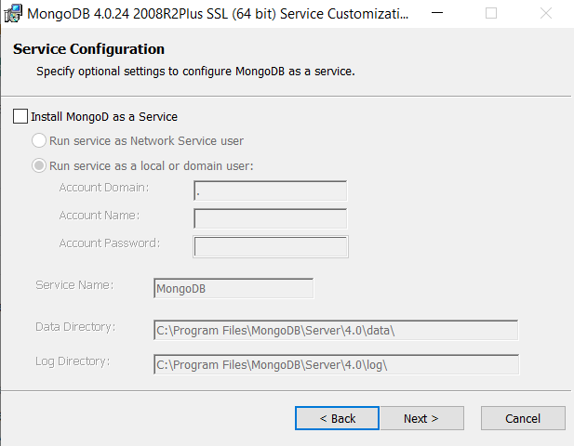
Task: Select Run service as Network Service user
Action: tap(39, 140)
